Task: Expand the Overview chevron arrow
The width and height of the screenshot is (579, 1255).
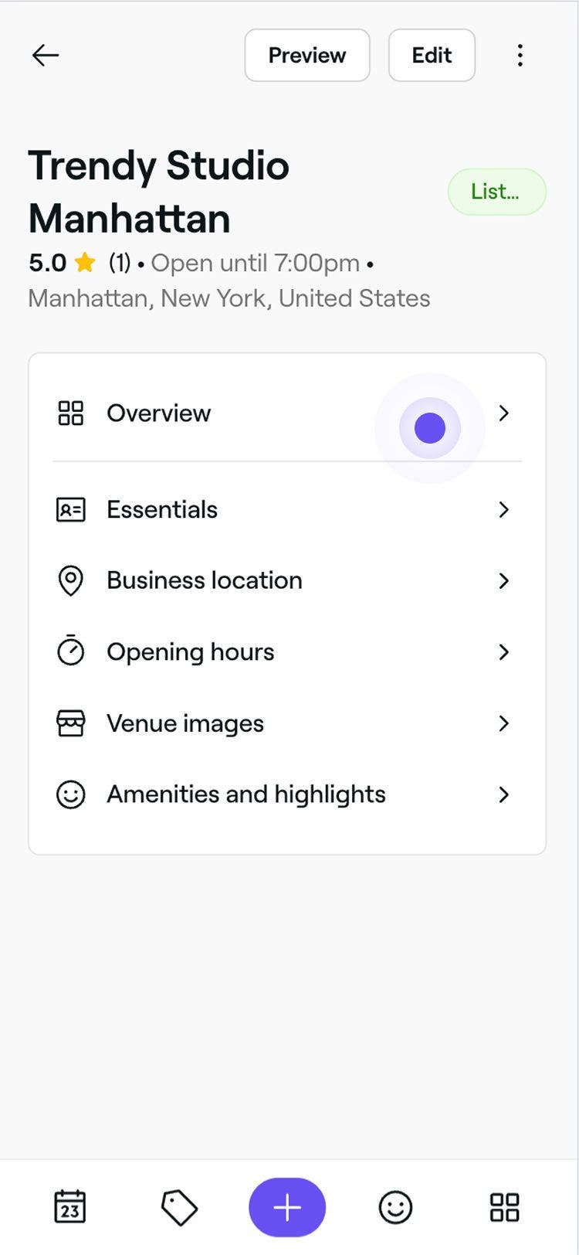Action: [x=504, y=413]
